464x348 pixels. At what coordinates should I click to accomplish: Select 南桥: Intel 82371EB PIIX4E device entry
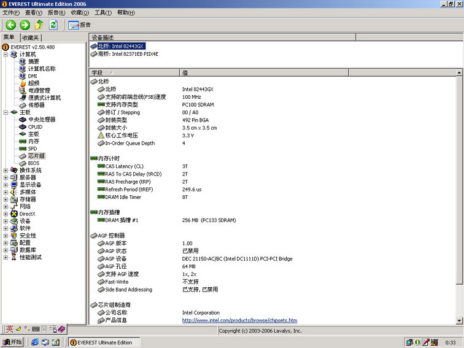coord(124,54)
